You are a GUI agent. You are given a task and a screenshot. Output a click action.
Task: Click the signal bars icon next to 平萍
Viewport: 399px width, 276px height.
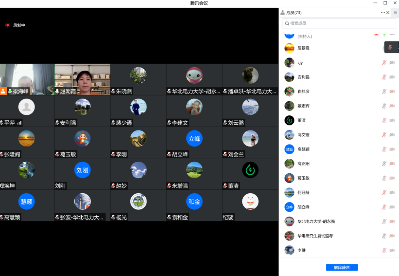coord(19,123)
